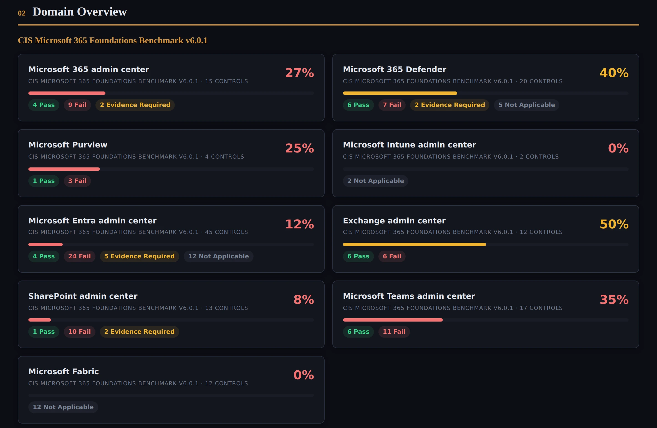The image size is (657, 428).
Task: Select the 9 Fail badge for Microsoft 365 admin center
Action: [77, 105]
